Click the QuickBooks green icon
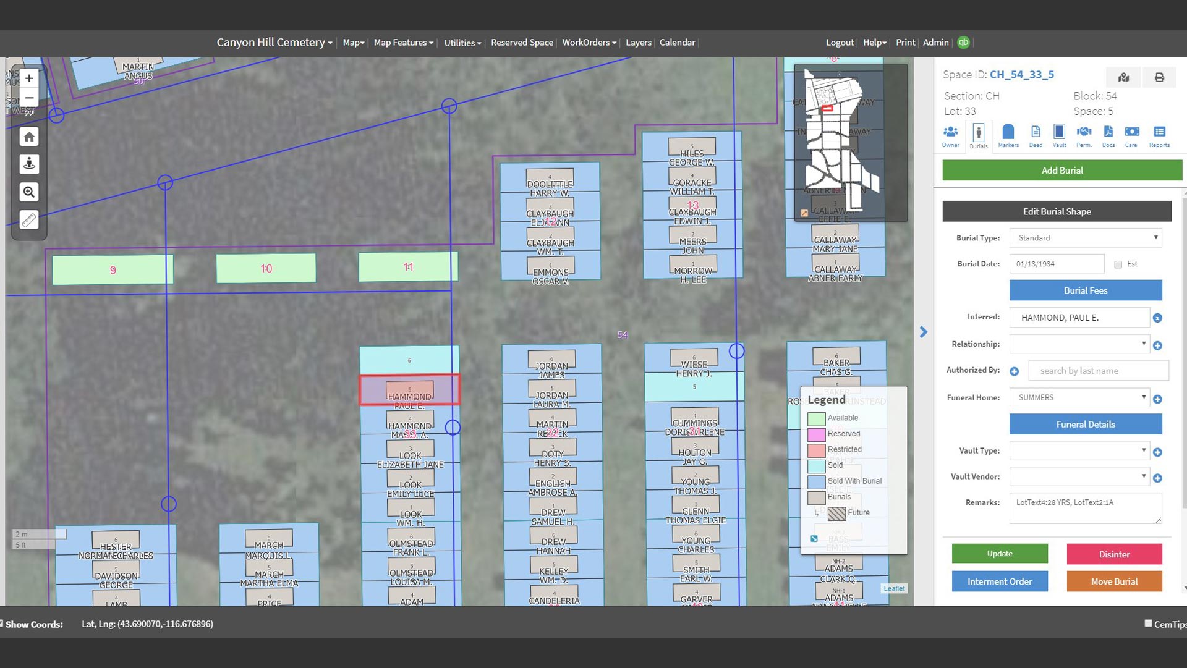This screenshot has width=1187, height=668. 963,43
